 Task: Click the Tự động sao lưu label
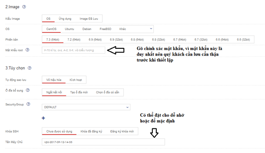pos(16,80)
